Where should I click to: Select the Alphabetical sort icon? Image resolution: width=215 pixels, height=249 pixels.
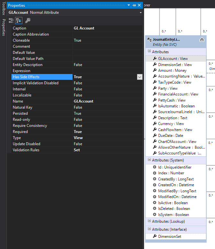click(19, 21)
